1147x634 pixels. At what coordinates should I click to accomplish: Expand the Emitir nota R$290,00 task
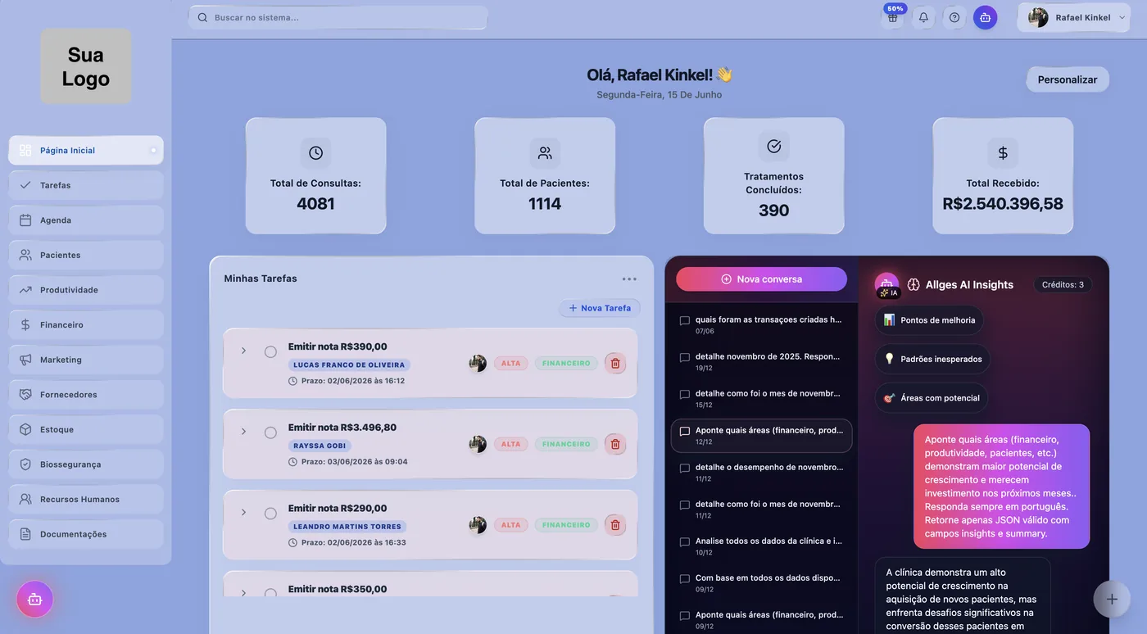pyautogui.click(x=243, y=513)
